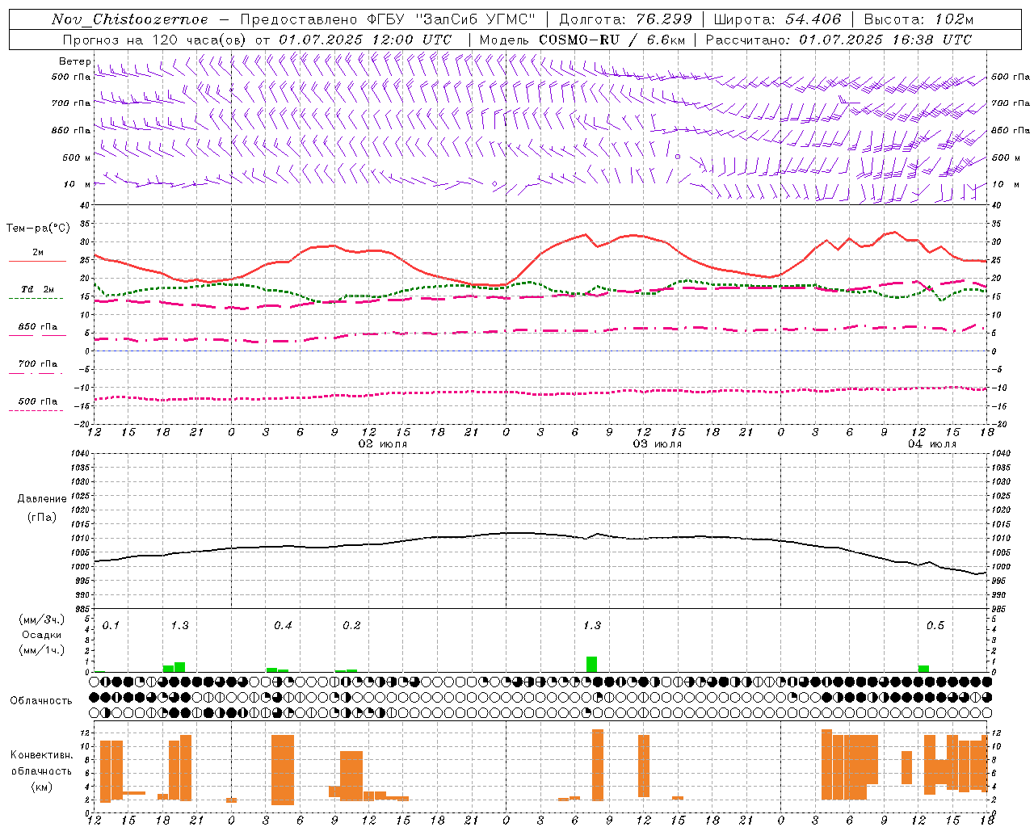Click the '(мм/3ч.)' precipitation unit label
This screenshot has height=827, width=1034.
coord(41,620)
